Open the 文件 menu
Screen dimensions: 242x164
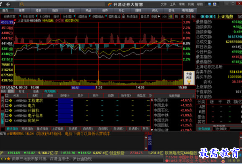tap(163, 4)
